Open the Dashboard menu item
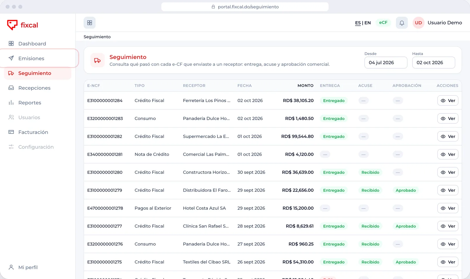Screen dimensions: 470x279 (x=38, y=44)
